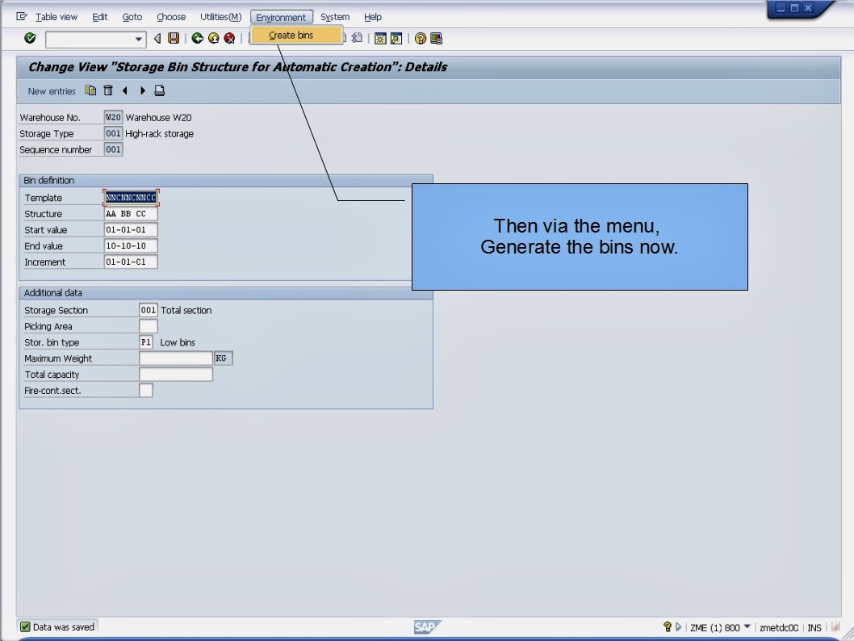The height and width of the screenshot is (641, 854).
Task: Toggle the INS insert mode indicator
Action: click(814, 627)
